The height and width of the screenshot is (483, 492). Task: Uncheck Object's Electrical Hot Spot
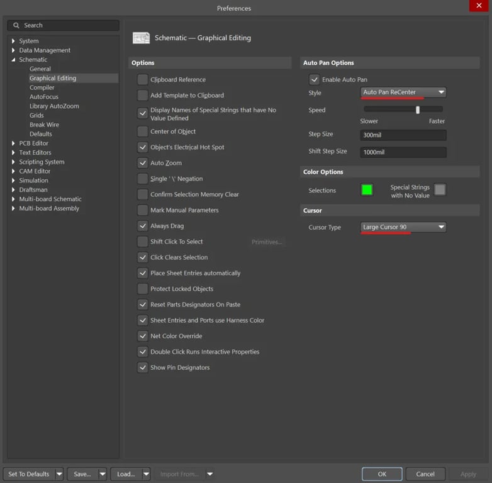pos(142,147)
